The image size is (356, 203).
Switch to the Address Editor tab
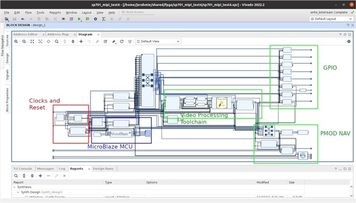point(25,35)
